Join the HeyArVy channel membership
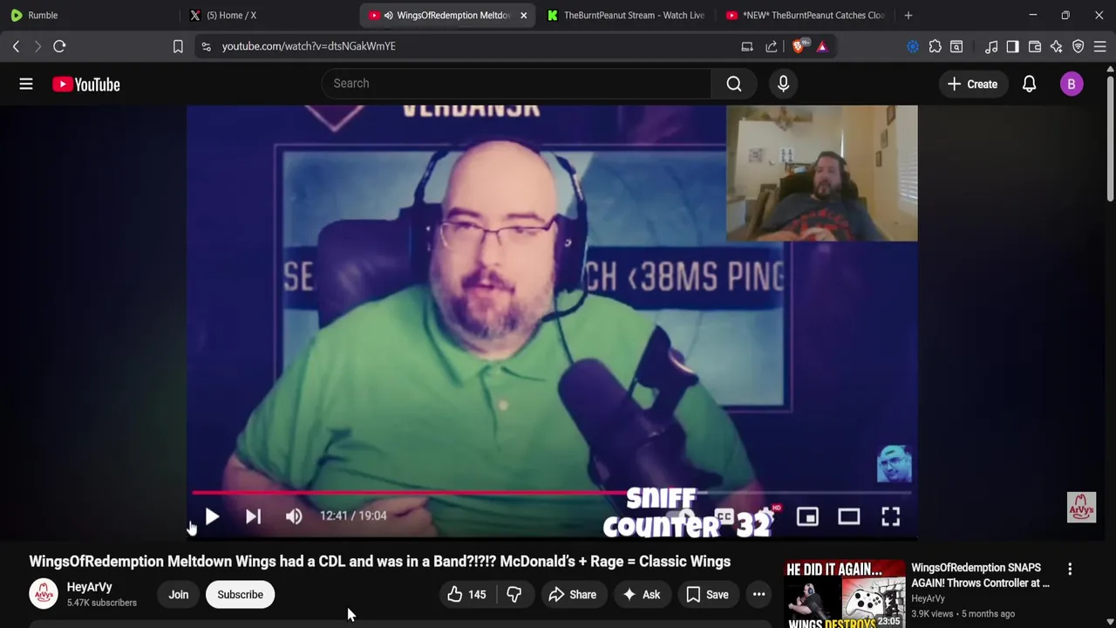The width and height of the screenshot is (1116, 628). pyautogui.click(x=179, y=595)
